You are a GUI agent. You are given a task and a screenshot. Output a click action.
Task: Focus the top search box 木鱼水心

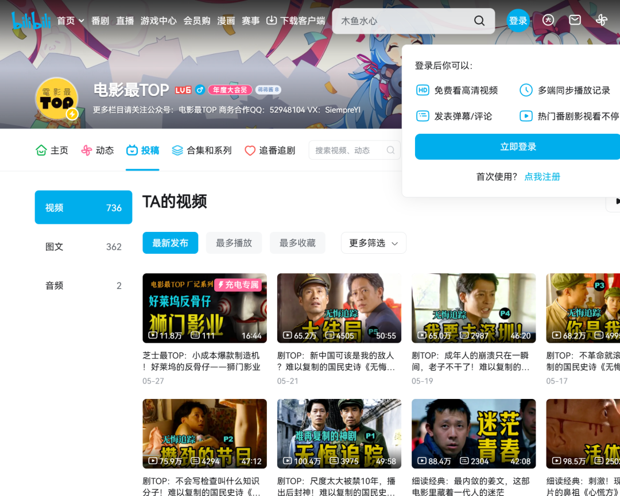(404, 21)
